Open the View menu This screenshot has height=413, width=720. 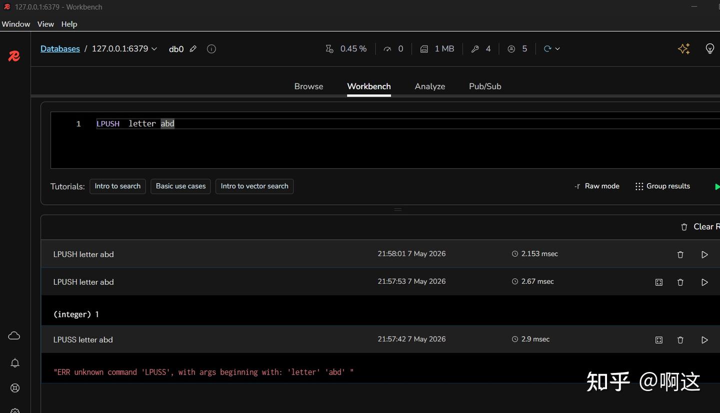click(x=45, y=24)
